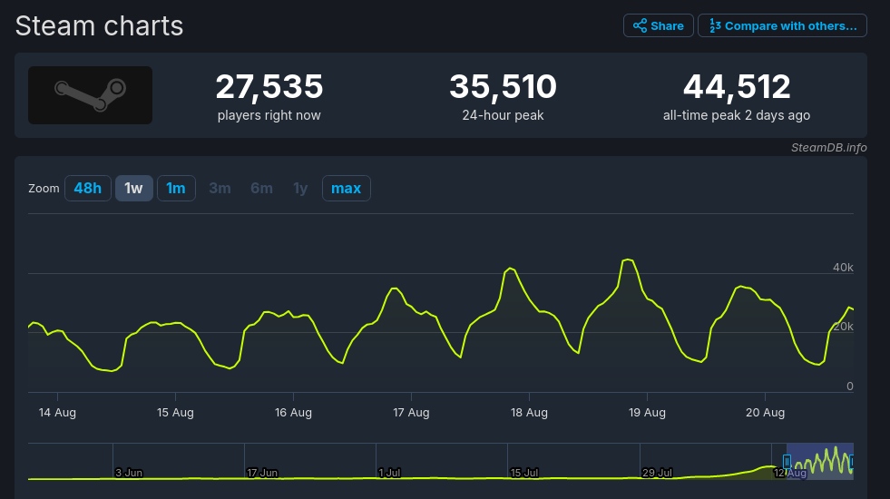Switch chart zoom to 1m
Viewport: 890px width, 499px height.
(x=176, y=189)
